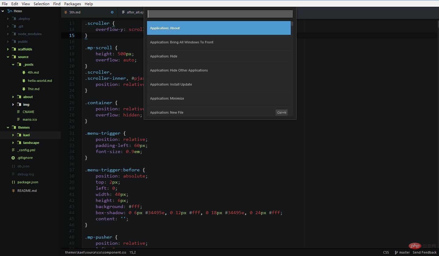This screenshot has width=439, height=256.
Task: Click the markdown icon beside Thir.md
Action: (x=24, y=89)
